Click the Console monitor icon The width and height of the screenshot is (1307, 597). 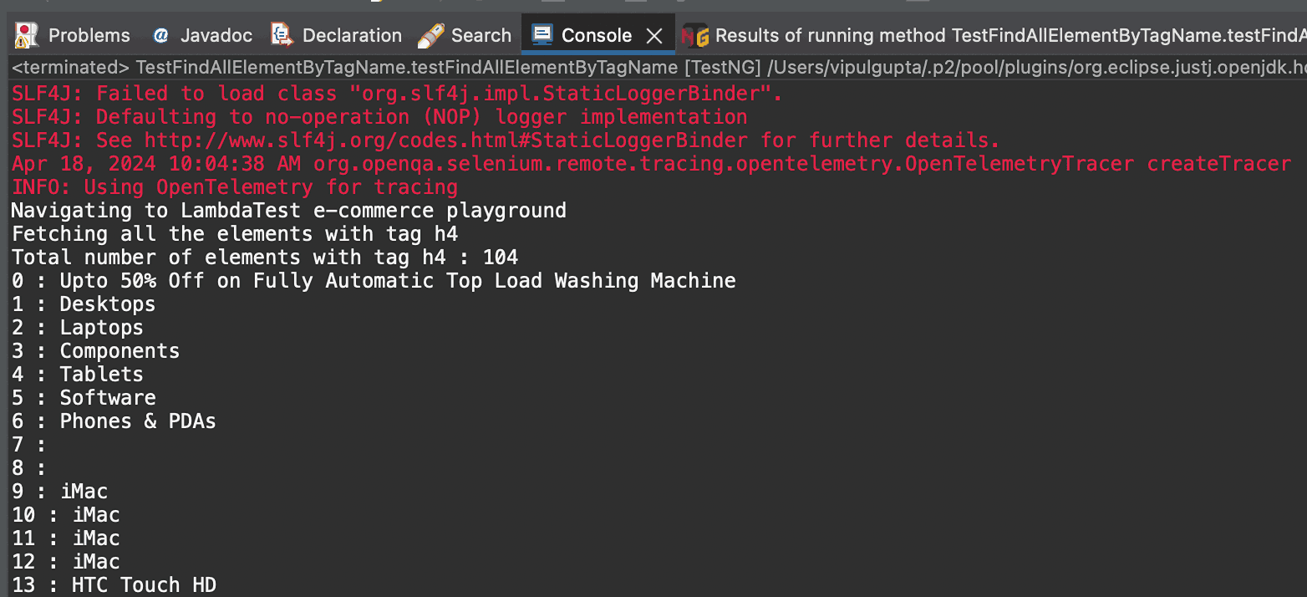(542, 35)
